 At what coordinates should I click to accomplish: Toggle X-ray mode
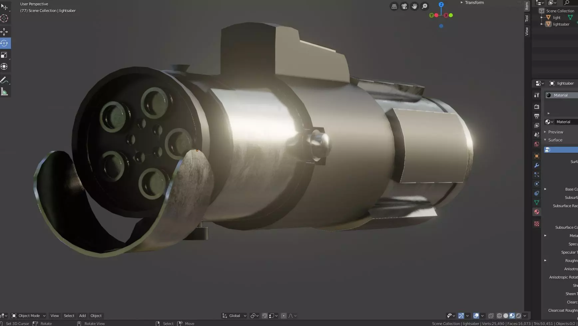point(491,316)
